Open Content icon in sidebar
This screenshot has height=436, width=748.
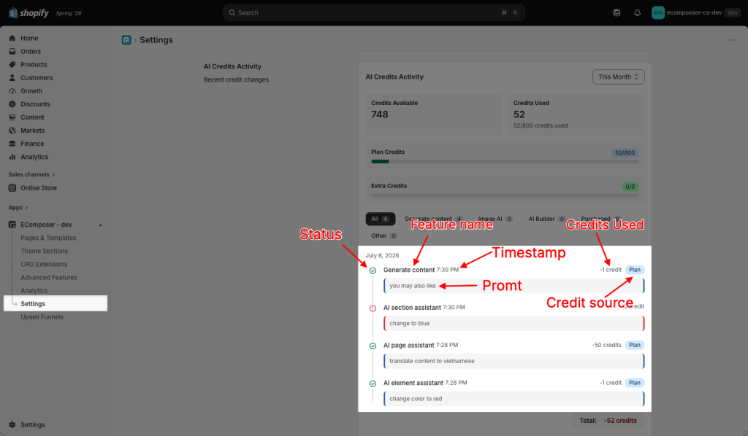coord(12,117)
